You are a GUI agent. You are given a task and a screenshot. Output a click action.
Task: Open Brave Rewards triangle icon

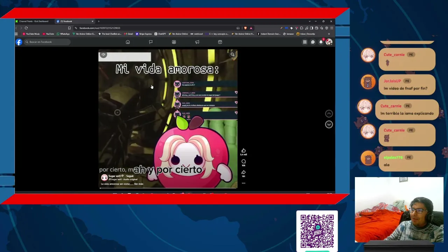click(251, 28)
